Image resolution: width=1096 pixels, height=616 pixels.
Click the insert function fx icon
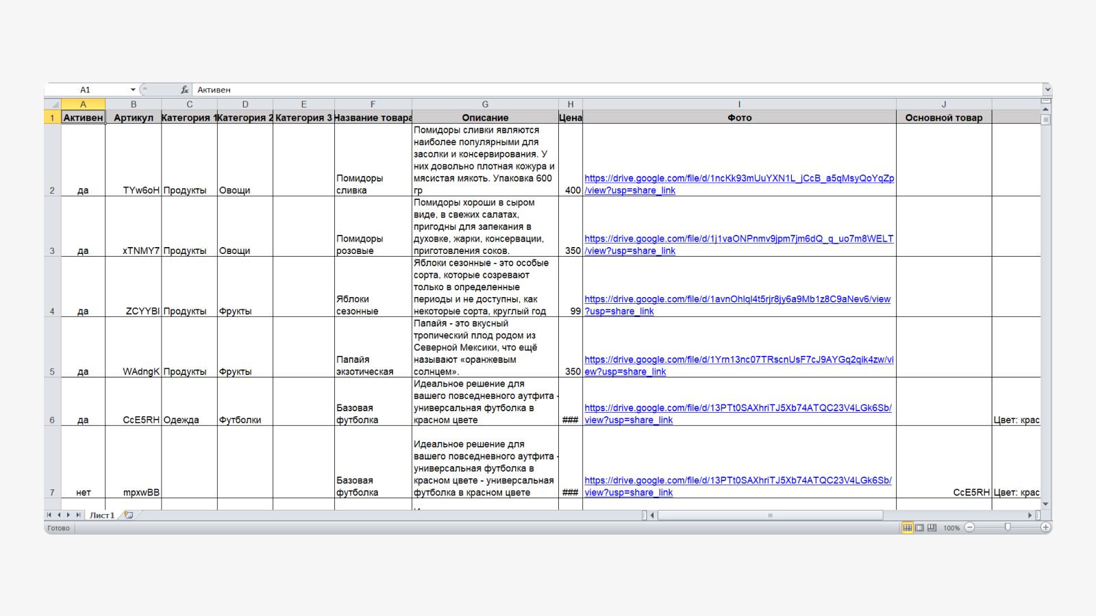(184, 90)
